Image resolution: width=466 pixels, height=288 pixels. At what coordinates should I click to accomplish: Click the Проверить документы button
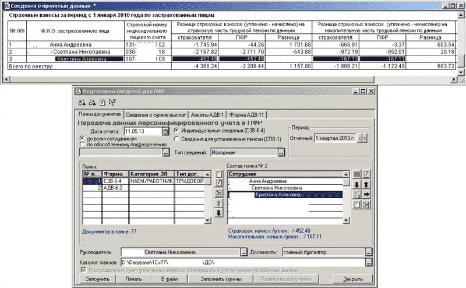(x=286, y=279)
